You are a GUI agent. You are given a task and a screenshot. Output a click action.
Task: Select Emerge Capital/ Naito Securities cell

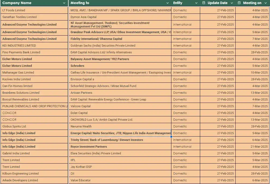point(120,133)
